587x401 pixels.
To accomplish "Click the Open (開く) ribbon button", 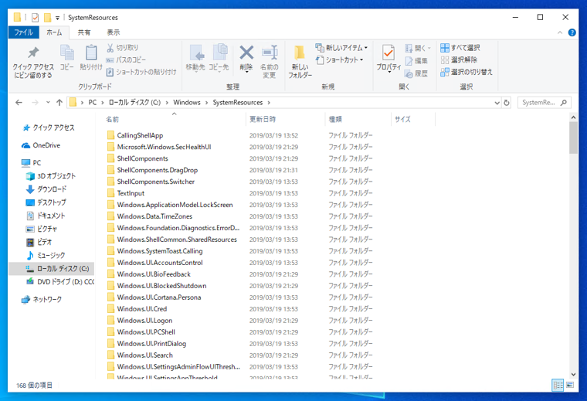I will 418,48.
